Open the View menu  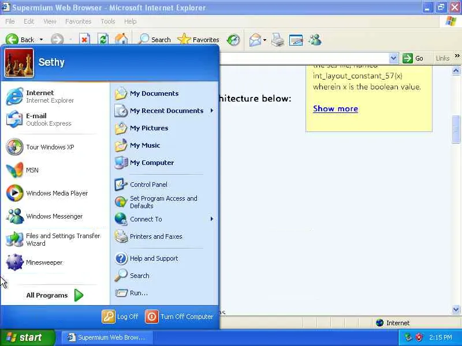tap(50, 21)
